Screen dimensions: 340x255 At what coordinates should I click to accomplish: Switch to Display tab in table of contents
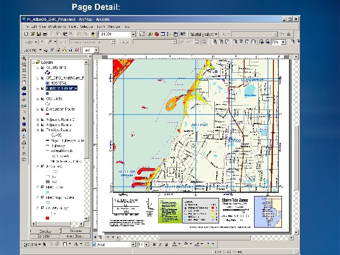point(45,231)
